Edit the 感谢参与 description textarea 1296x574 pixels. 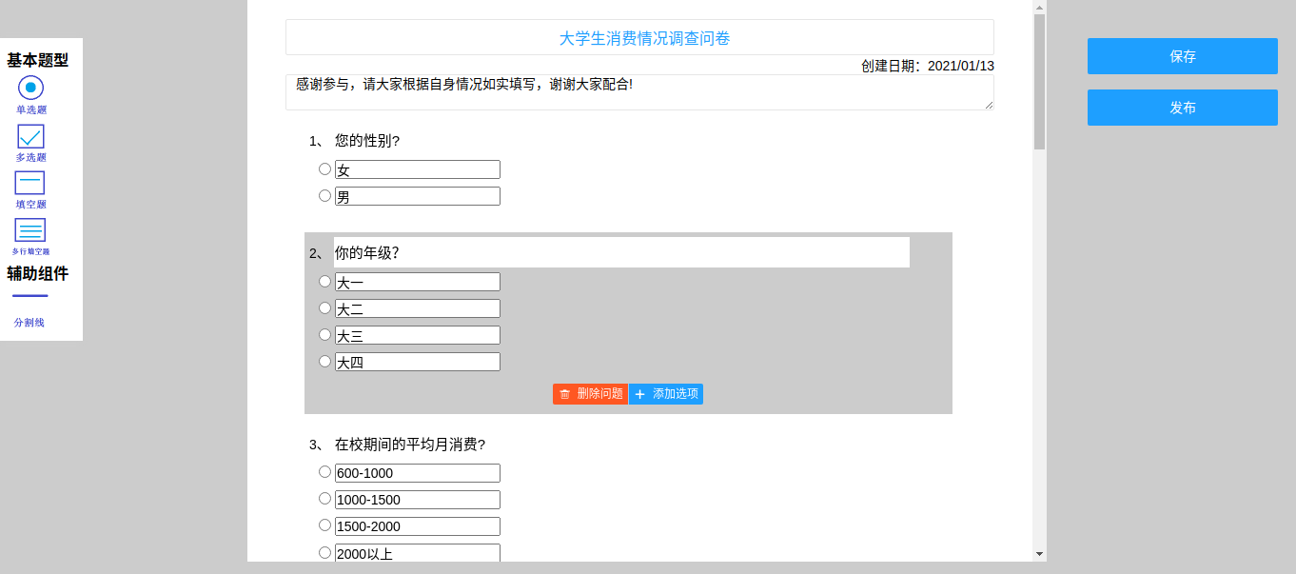(x=639, y=92)
